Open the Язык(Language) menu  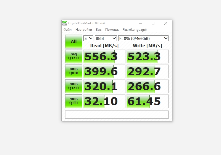pyautogui.click(x=135, y=30)
